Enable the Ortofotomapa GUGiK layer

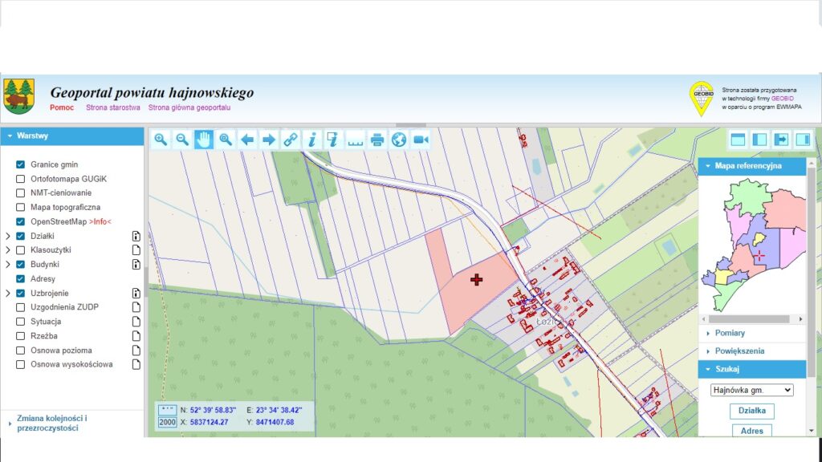[x=21, y=179]
